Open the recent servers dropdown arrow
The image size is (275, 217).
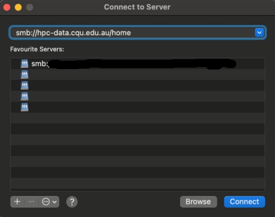(x=259, y=32)
